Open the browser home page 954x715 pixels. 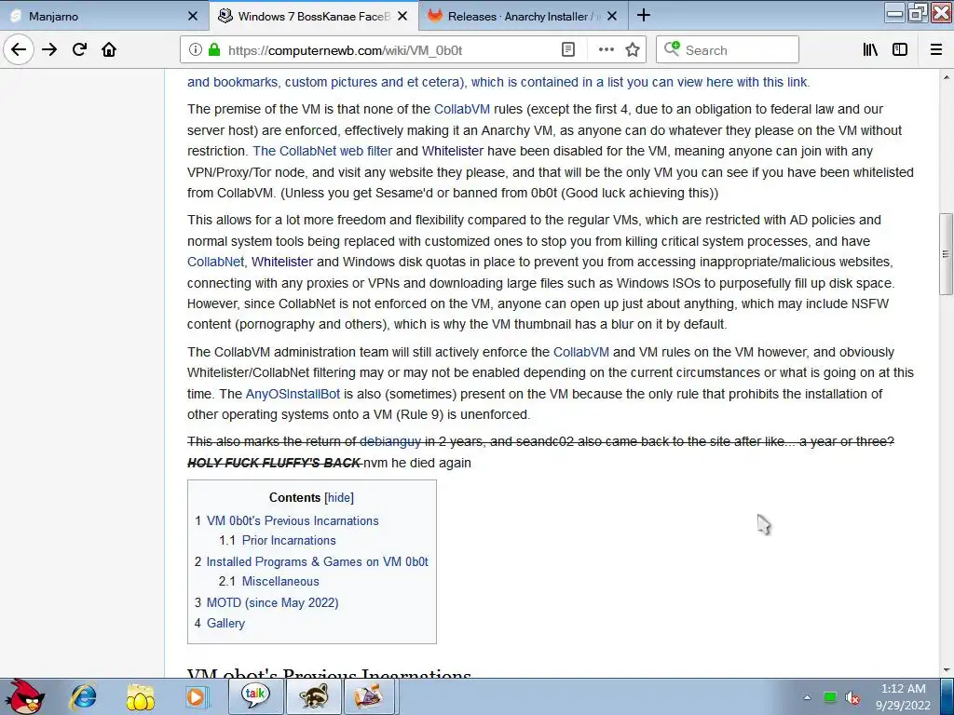109,49
